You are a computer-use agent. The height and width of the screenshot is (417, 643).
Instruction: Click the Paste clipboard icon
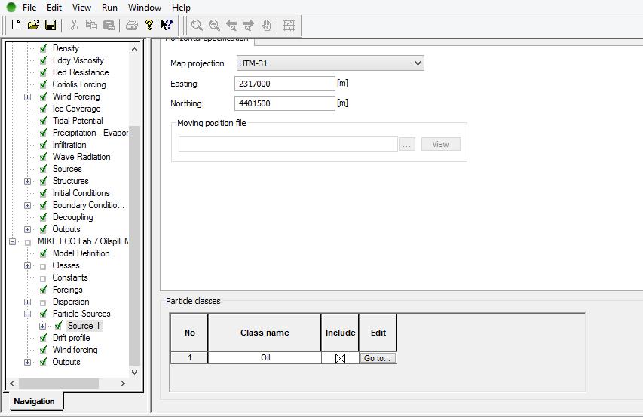109,25
